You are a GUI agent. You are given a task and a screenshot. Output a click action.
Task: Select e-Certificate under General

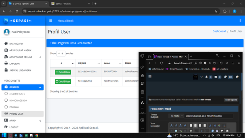click(x=23, y=94)
